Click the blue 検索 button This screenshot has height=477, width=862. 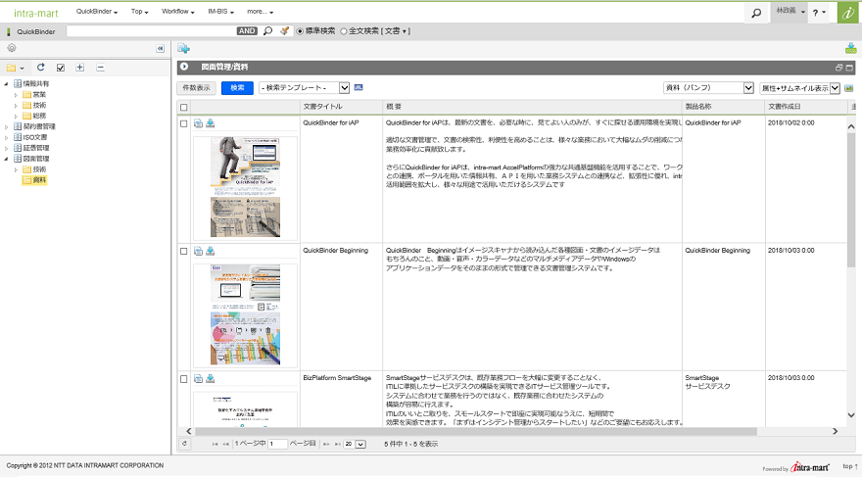tap(237, 88)
